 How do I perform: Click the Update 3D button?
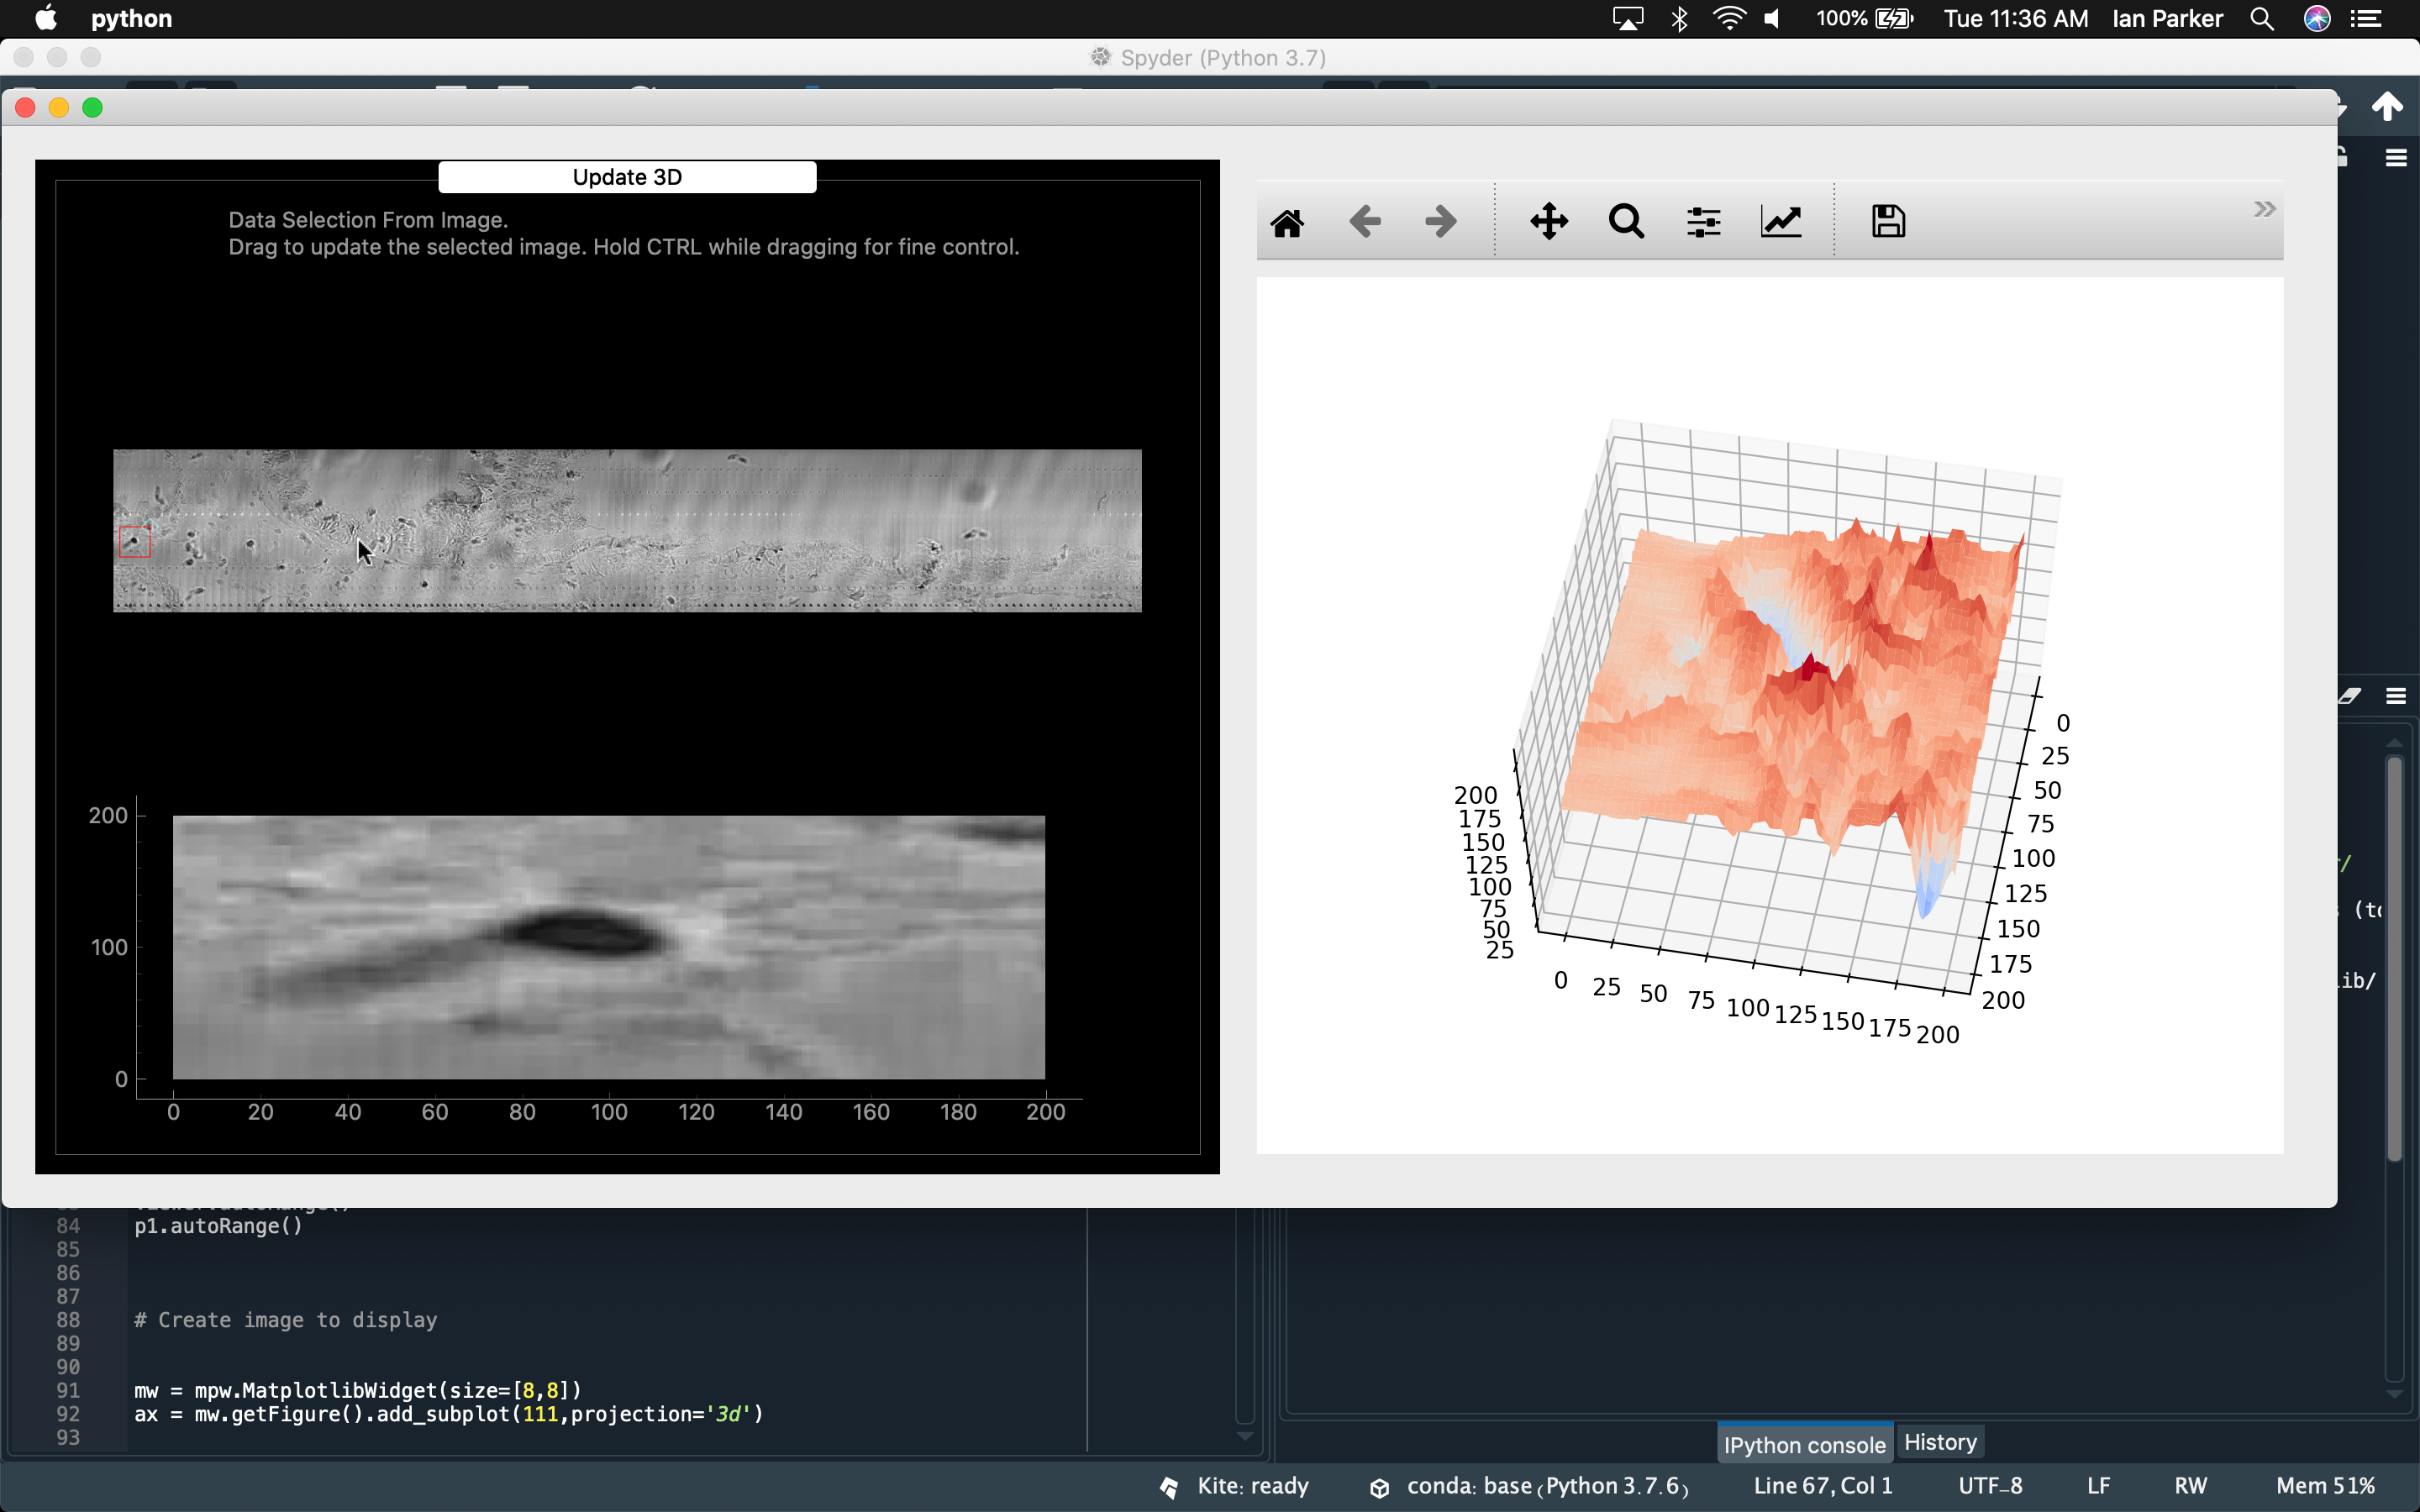click(627, 177)
